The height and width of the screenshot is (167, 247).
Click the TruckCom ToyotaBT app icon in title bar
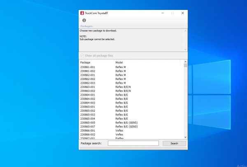(x=82, y=13)
